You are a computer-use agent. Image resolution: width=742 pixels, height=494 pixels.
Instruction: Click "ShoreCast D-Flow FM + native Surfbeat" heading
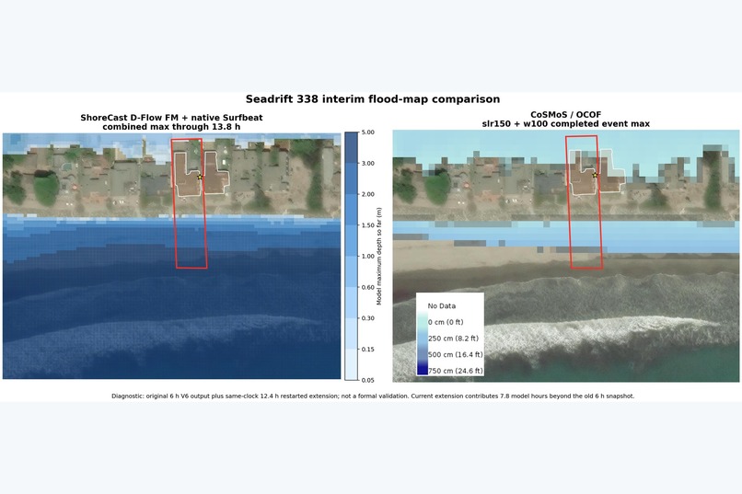tap(171, 118)
